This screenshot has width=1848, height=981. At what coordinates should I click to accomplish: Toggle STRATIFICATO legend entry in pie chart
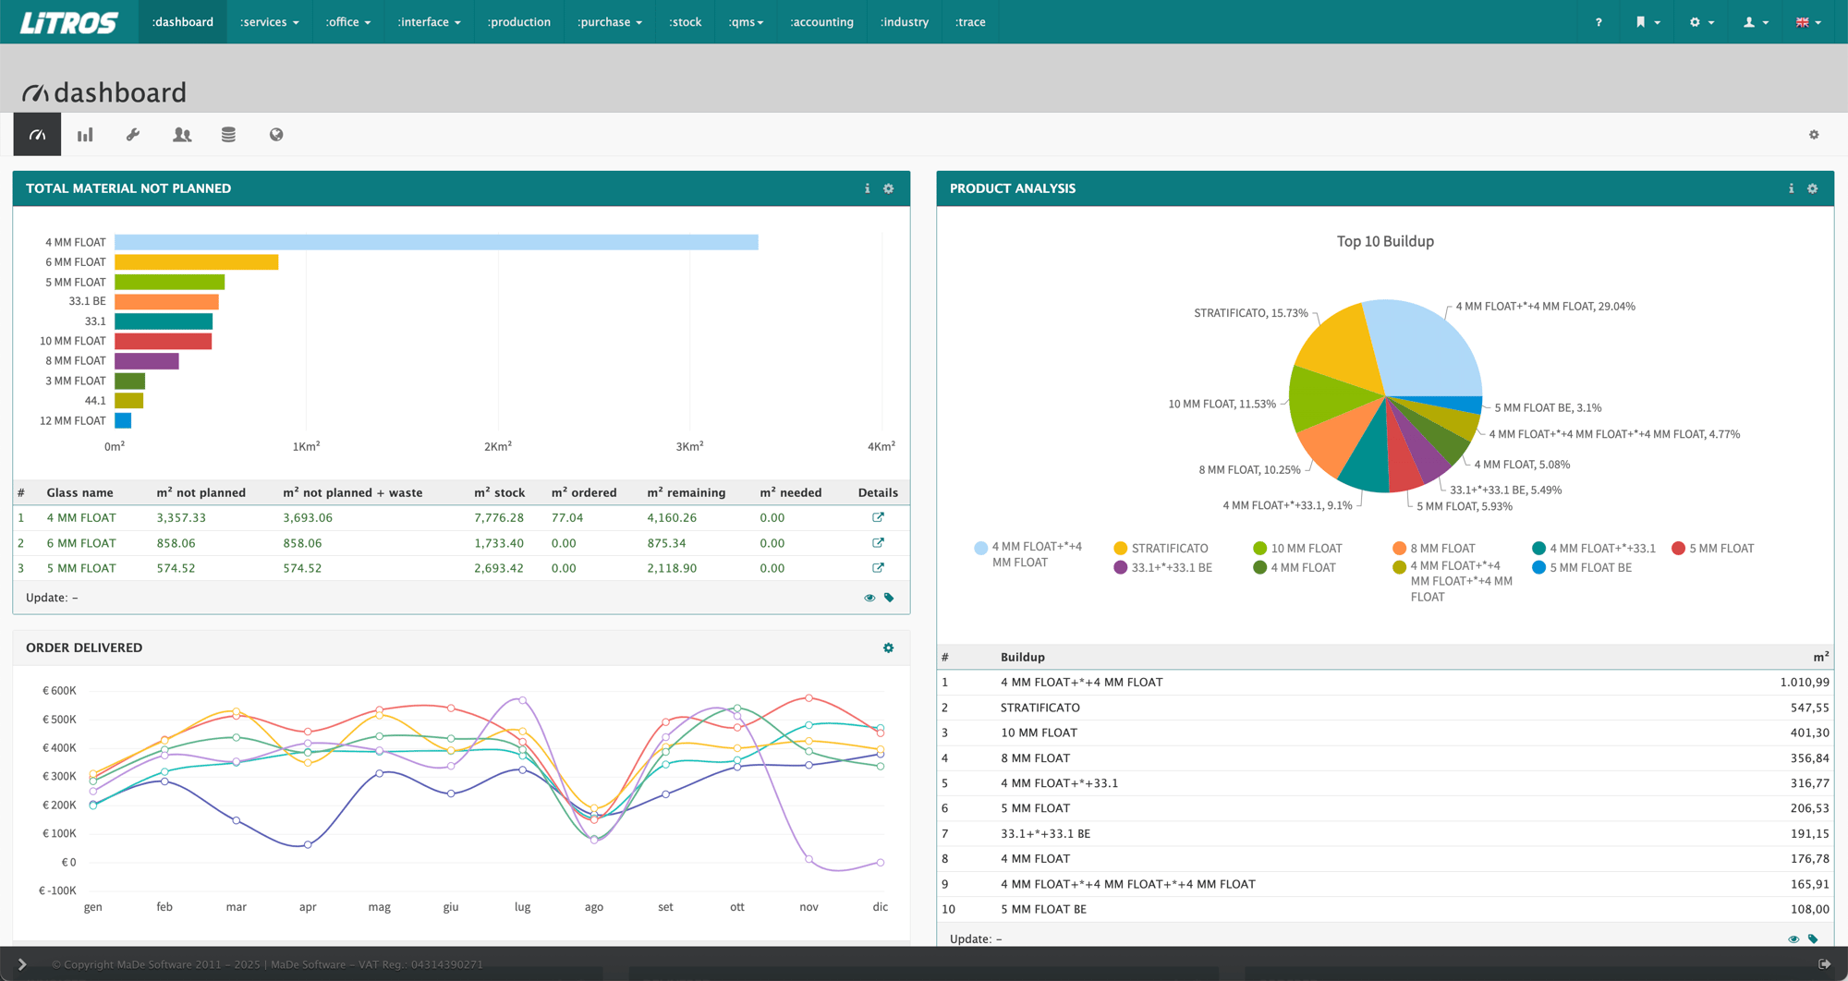[x=1161, y=549]
